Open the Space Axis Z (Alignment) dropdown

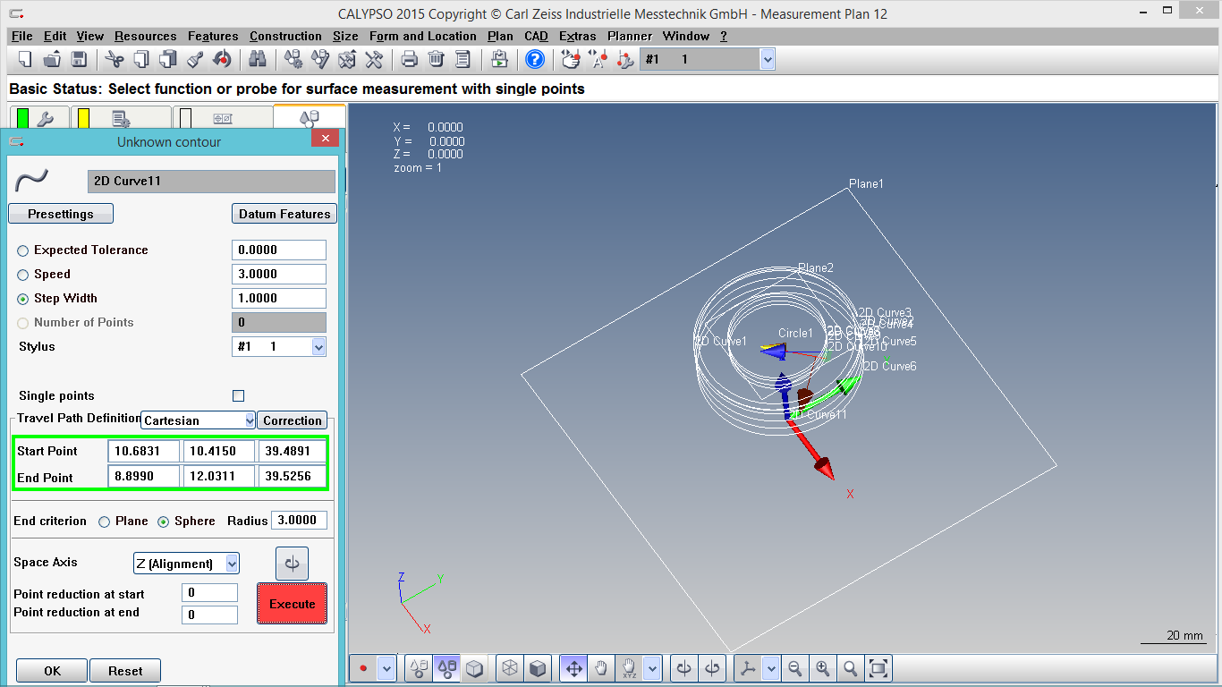click(232, 564)
